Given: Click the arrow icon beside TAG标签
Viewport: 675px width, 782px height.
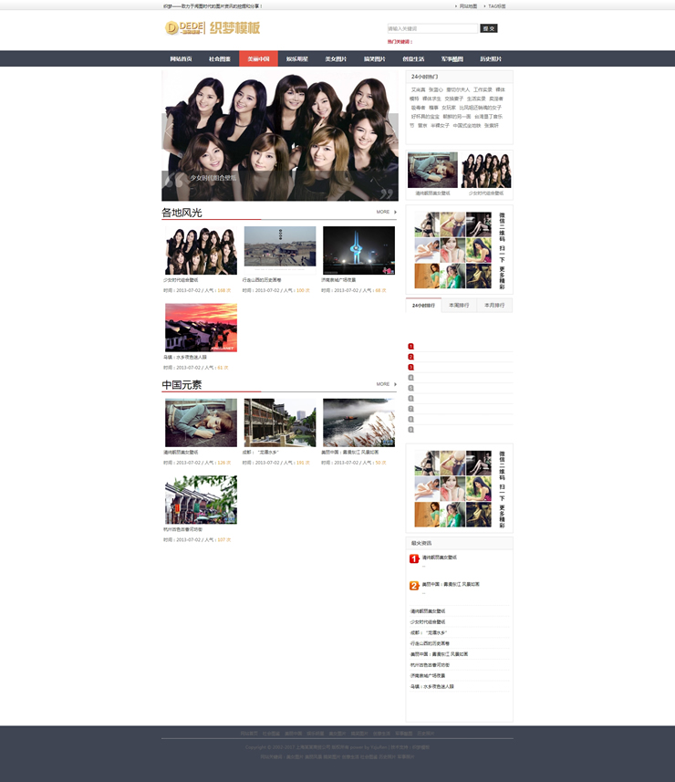Looking at the screenshot, I should coord(484,5).
